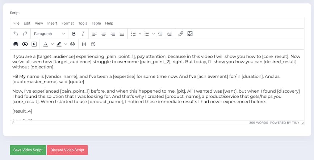This screenshot has width=314, height=160.
Task: Insert a link with the chain icon
Action: coord(181,34)
